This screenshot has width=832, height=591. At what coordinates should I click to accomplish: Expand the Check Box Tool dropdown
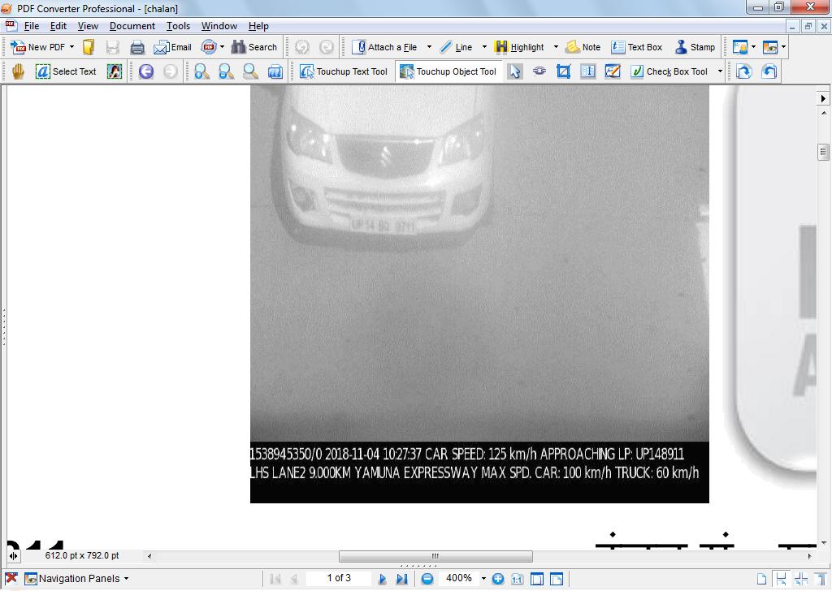point(720,71)
